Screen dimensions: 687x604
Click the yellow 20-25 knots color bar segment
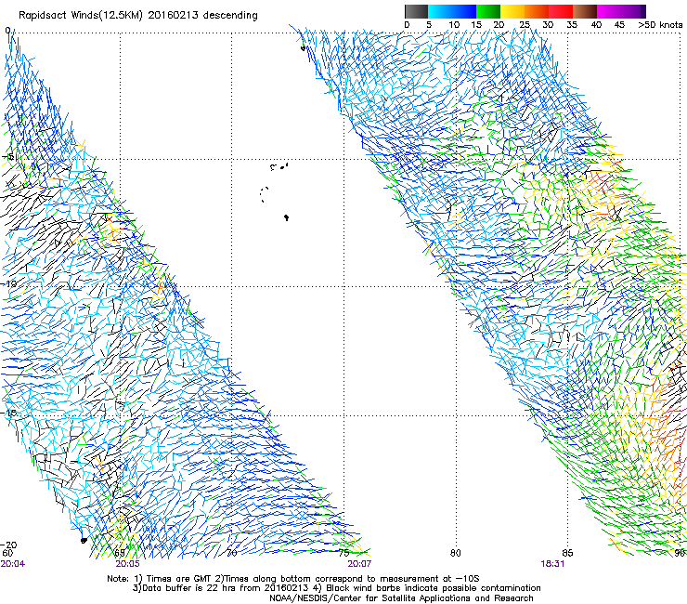[x=512, y=11]
